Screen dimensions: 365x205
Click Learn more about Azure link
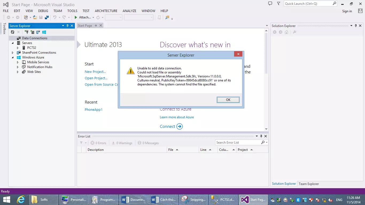177,117
